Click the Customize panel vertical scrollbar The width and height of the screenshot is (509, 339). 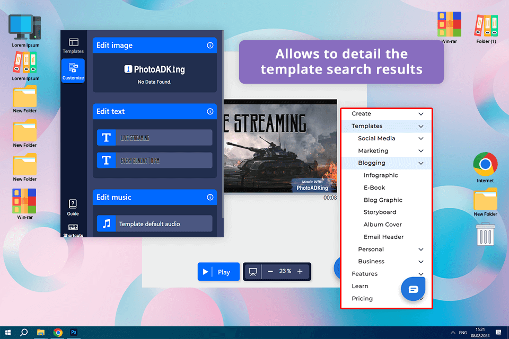222,124
